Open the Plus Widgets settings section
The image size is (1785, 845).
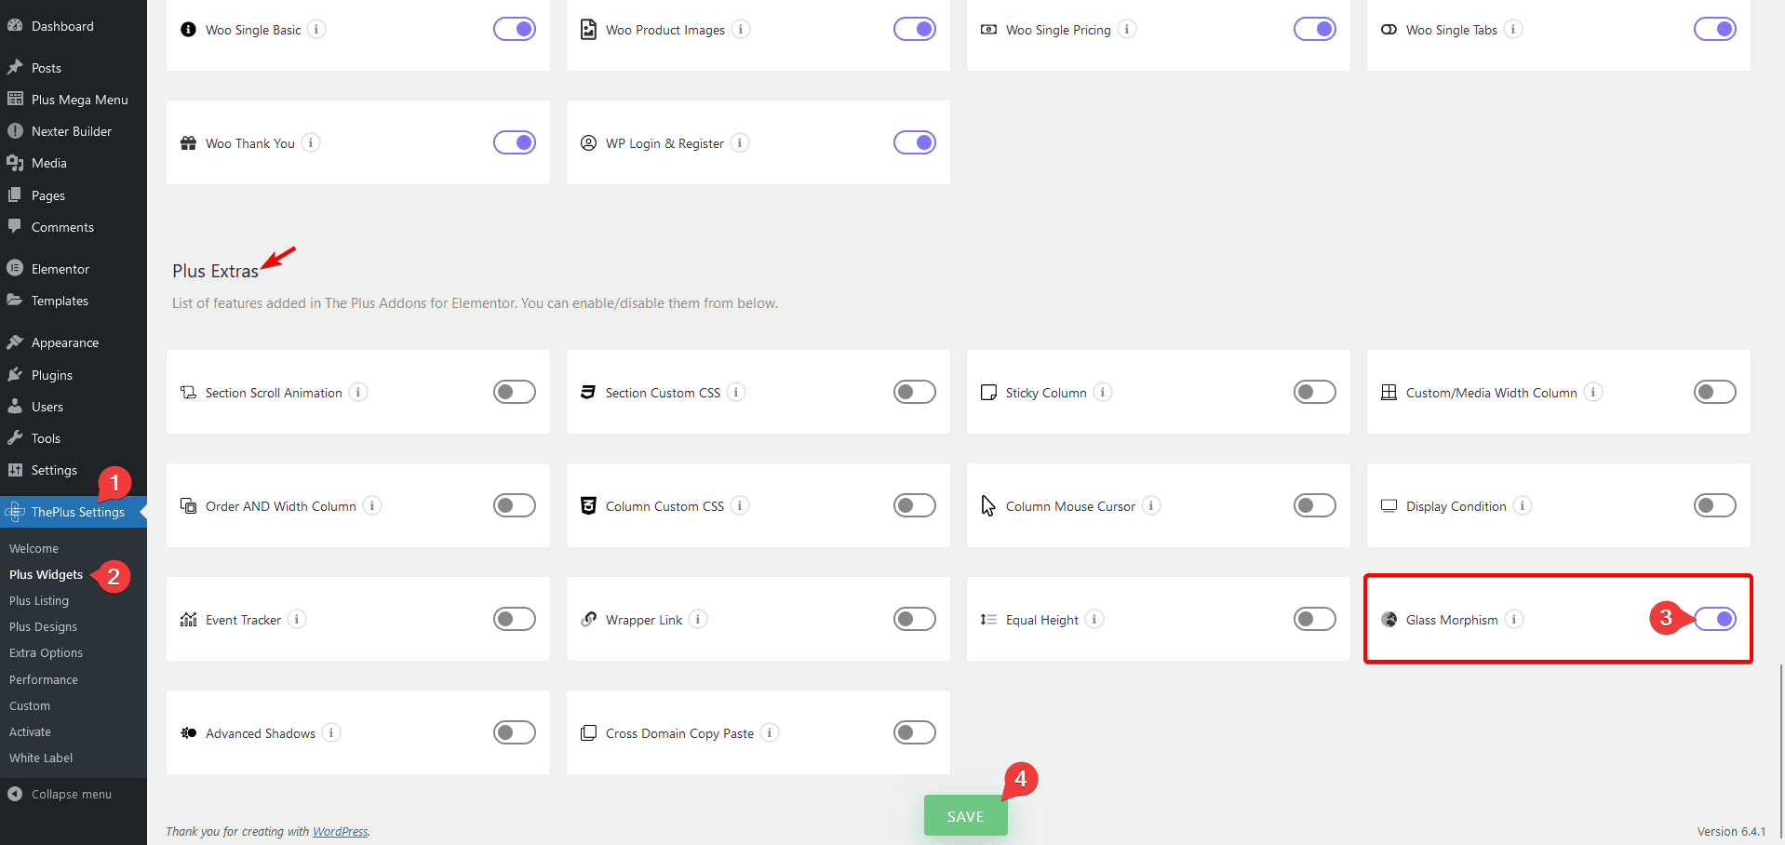pyautogui.click(x=46, y=574)
